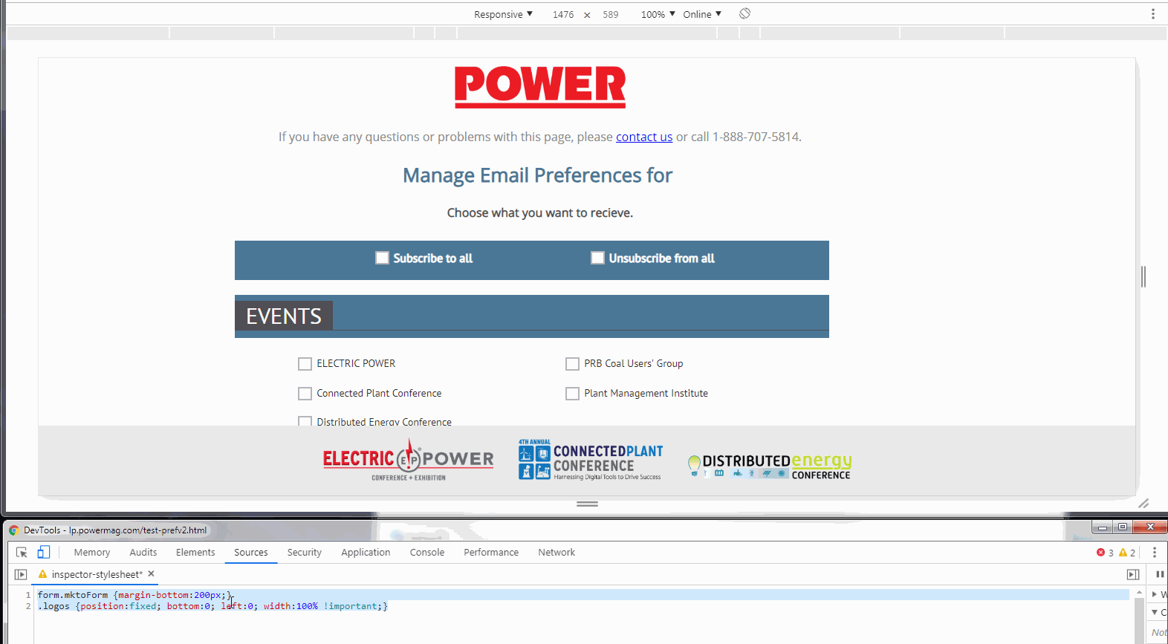Image resolution: width=1168 pixels, height=644 pixels.
Task: Open the red error count indicator
Action: (x=1105, y=552)
